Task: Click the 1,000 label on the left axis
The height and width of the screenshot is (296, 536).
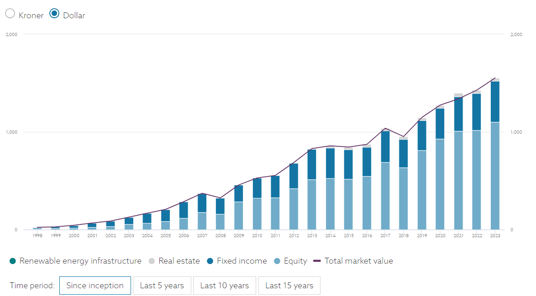Action: (12, 132)
